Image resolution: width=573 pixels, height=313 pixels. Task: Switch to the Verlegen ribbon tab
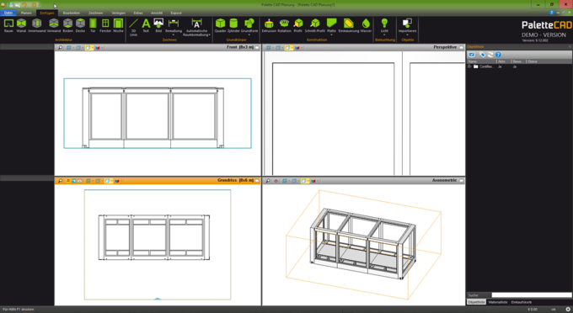(x=118, y=13)
